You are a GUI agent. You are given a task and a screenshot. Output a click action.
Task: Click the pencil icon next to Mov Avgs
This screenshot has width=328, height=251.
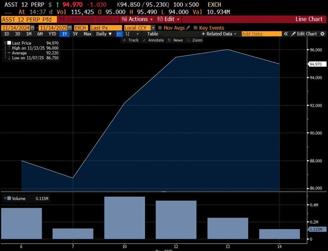(x=188, y=28)
